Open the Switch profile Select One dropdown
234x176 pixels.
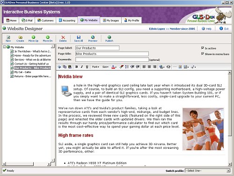point(208,171)
